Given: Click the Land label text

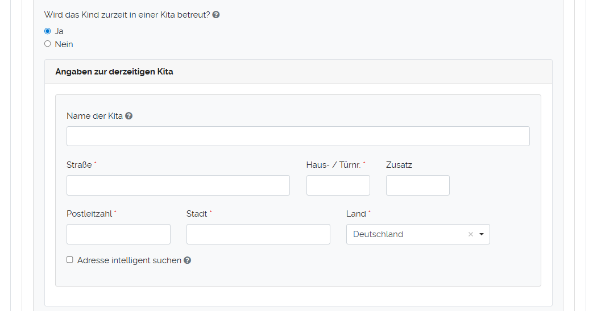Looking at the screenshot, I should (x=356, y=214).
